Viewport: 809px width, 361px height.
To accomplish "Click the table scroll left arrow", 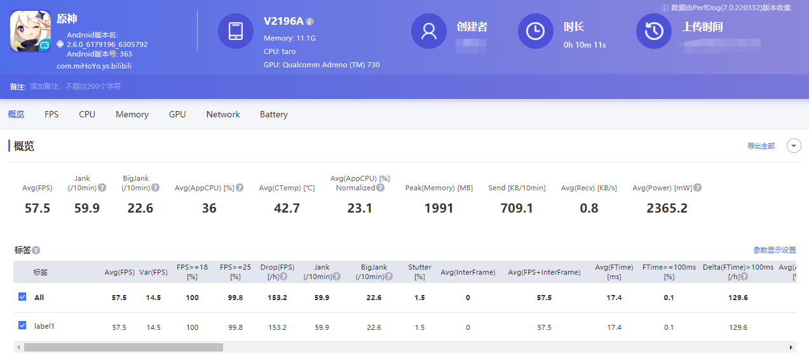I will (x=18, y=348).
